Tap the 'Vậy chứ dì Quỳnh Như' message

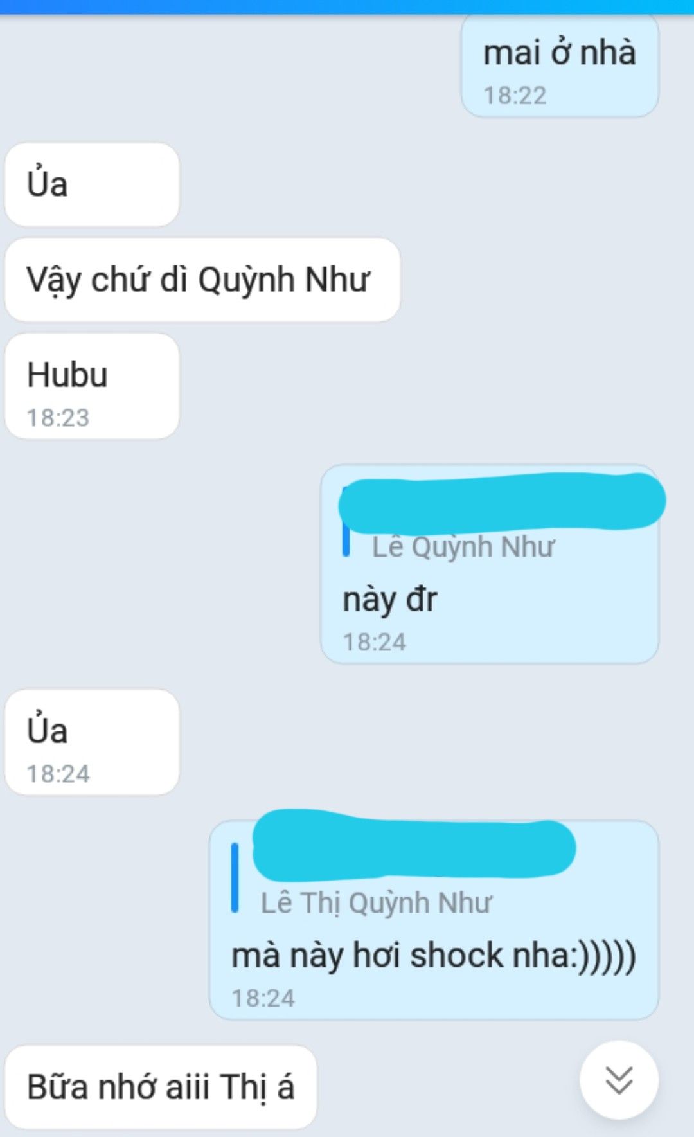point(202,280)
